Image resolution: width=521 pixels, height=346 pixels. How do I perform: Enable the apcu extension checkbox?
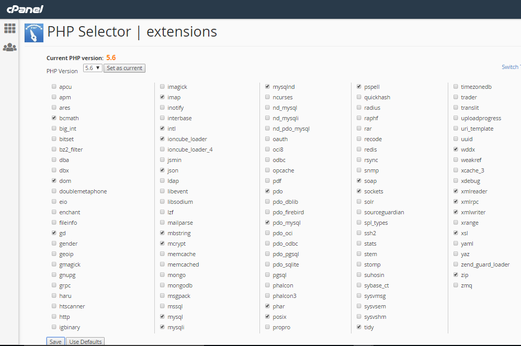54,87
